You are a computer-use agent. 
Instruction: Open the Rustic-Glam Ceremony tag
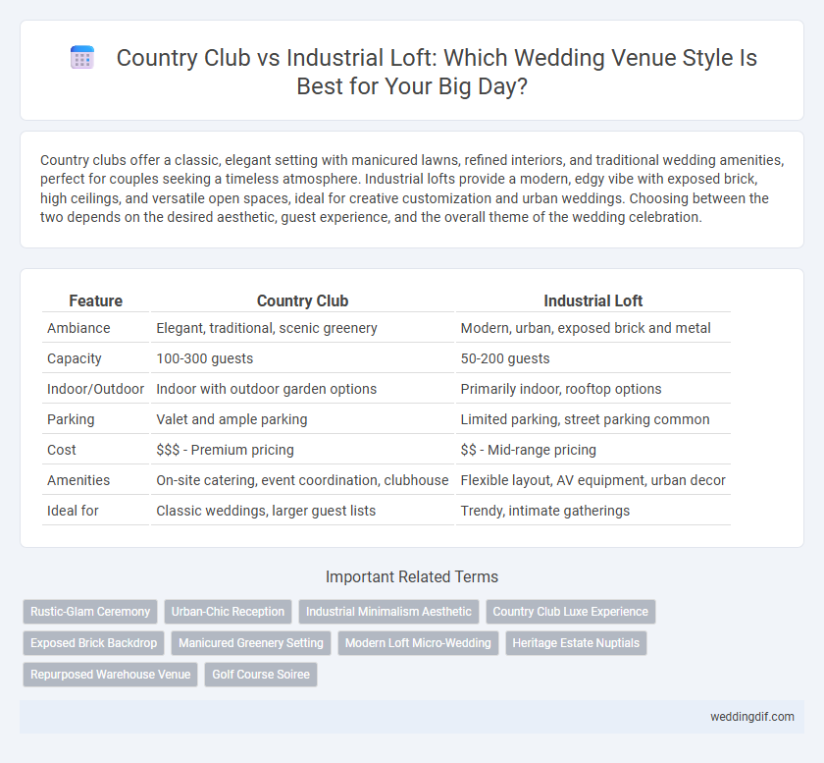tap(90, 612)
